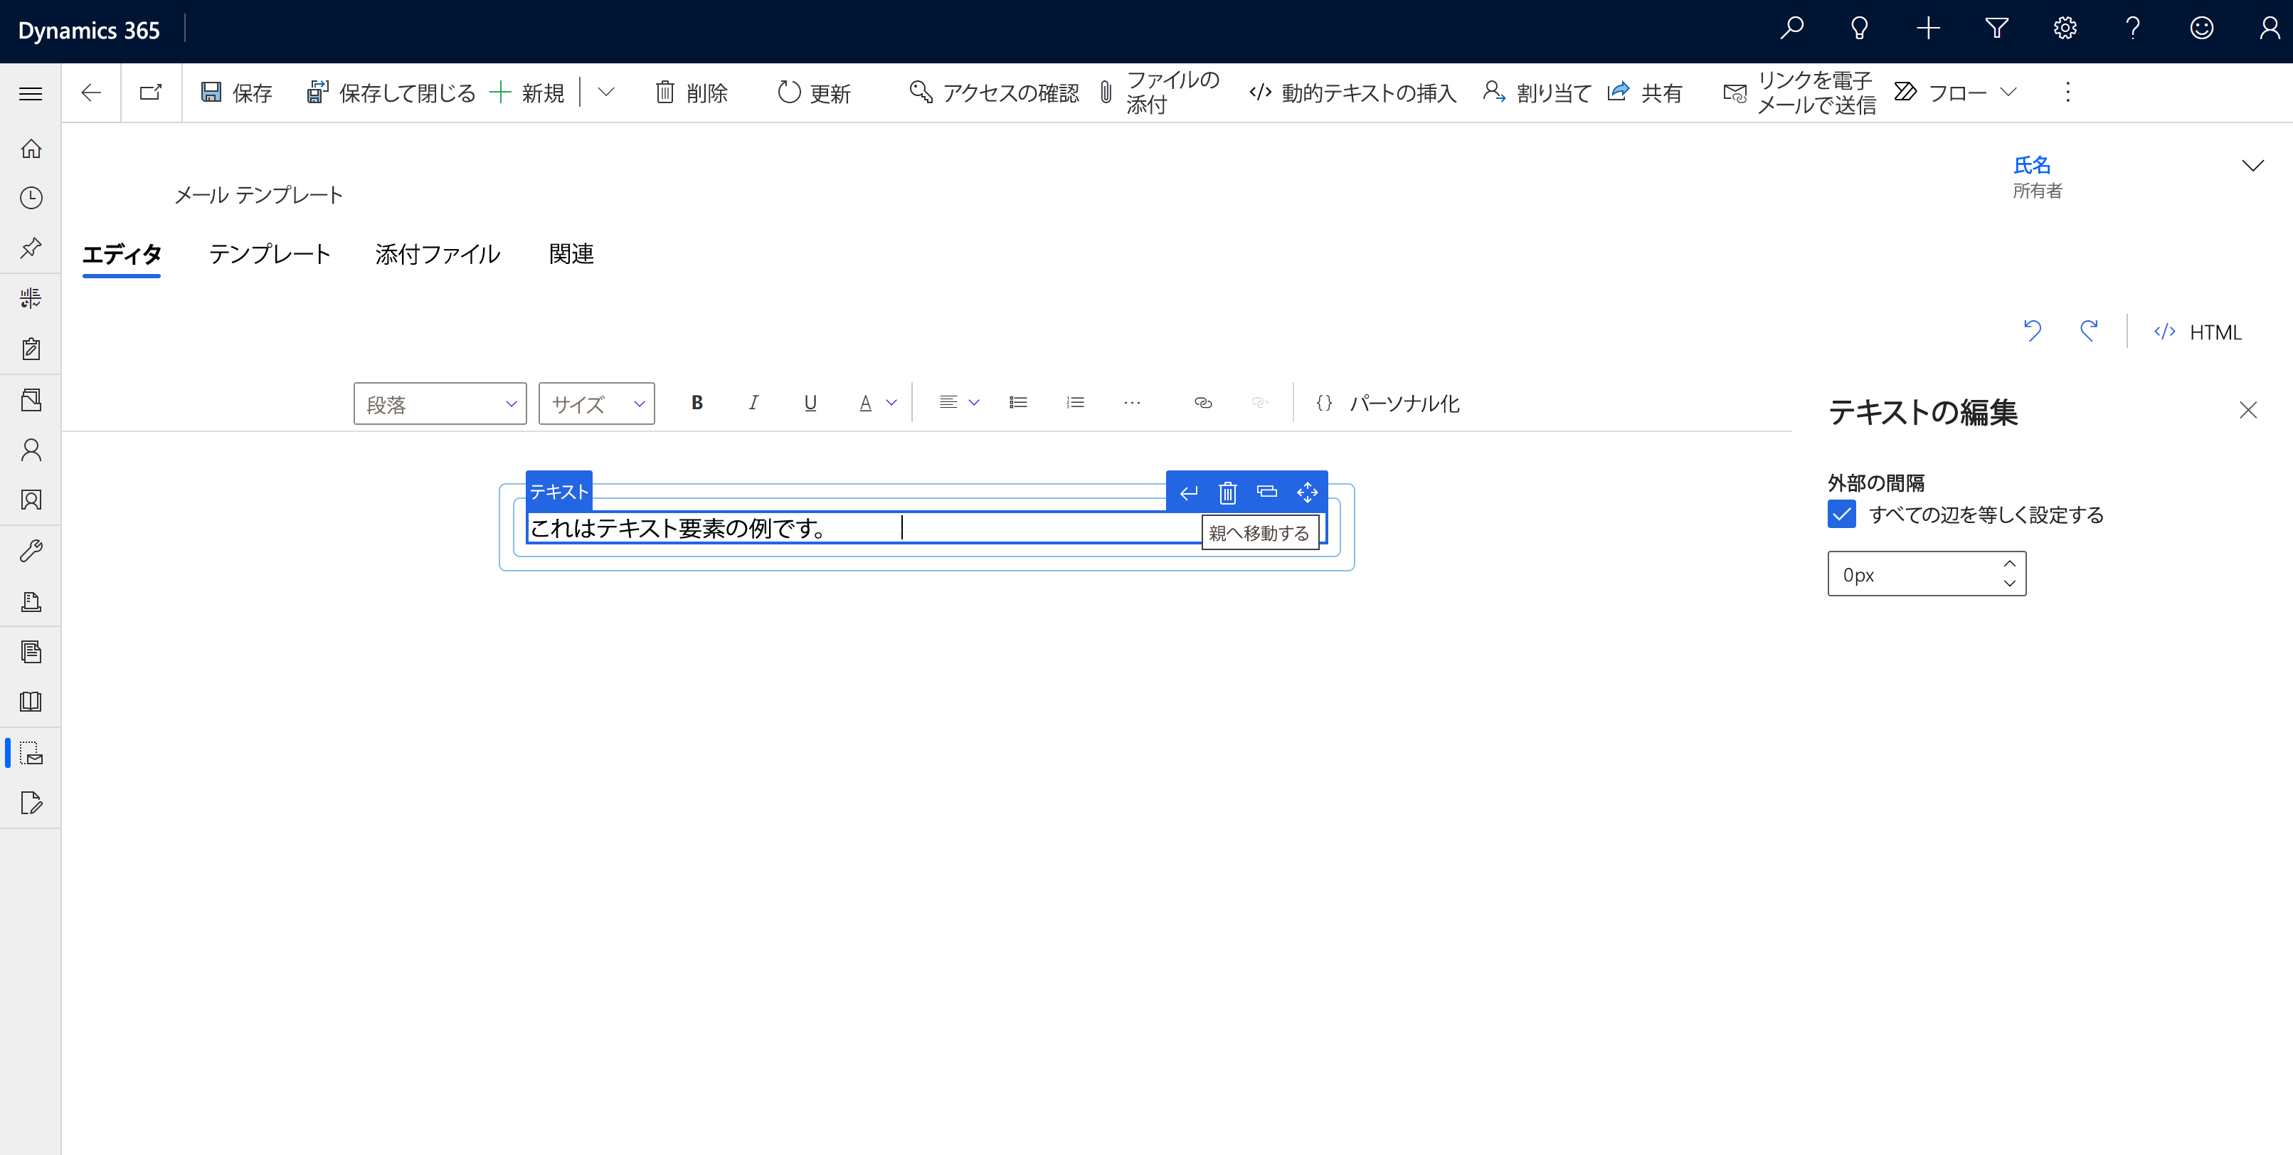Switch to the テンプレート tab
The image size is (2293, 1155).
(270, 255)
